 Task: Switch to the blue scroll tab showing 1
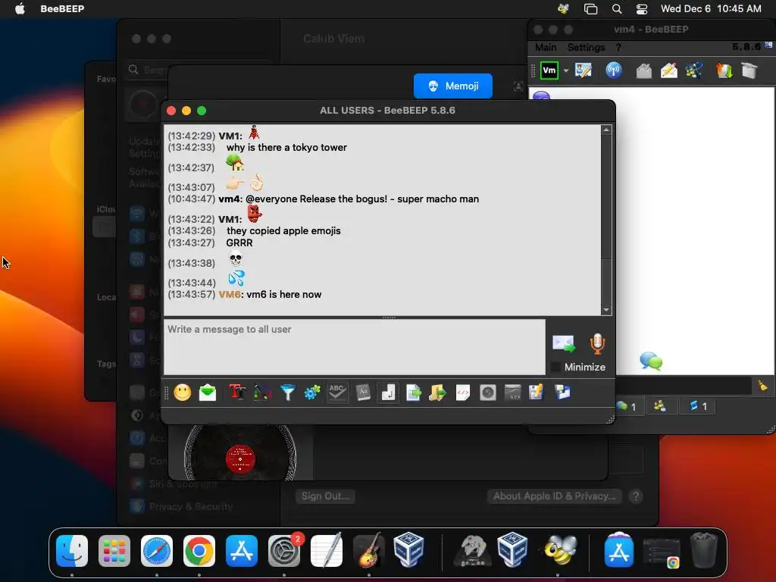698,406
